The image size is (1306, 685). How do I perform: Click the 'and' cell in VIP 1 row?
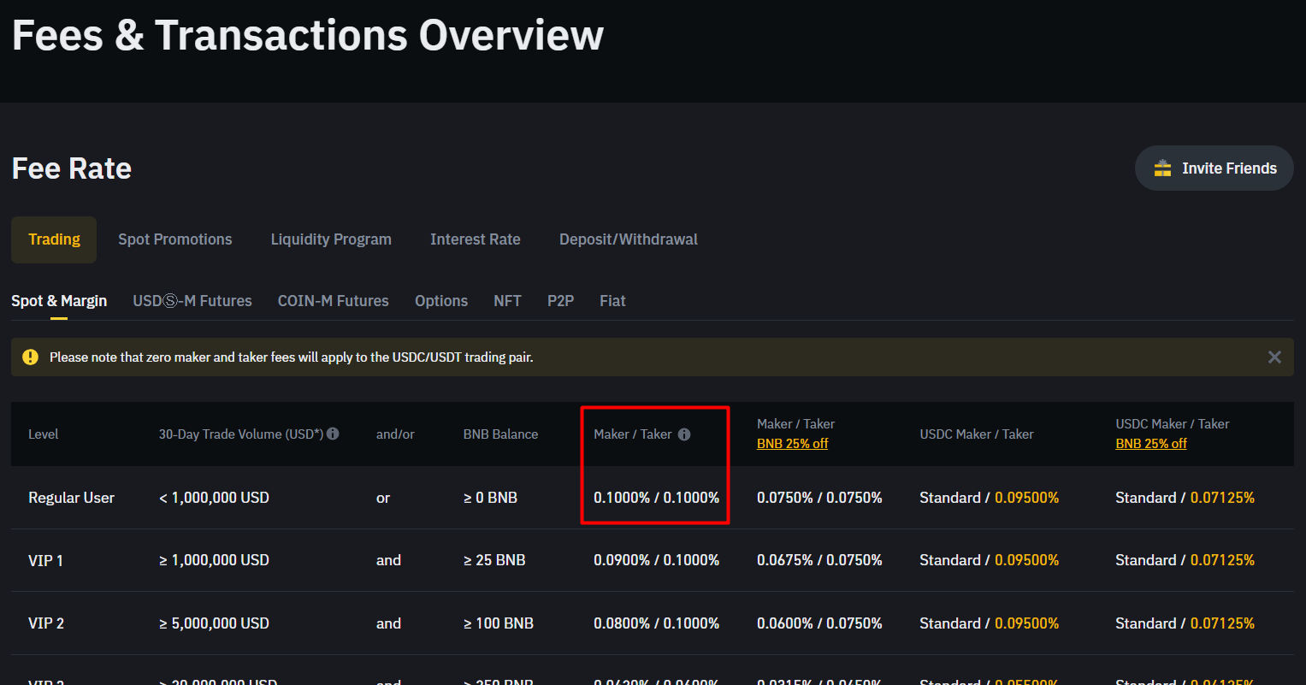coord(388,560)
